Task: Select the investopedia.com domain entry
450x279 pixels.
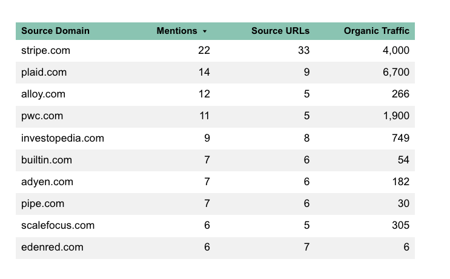Action: pyautogui.click(x=62, y=138)
